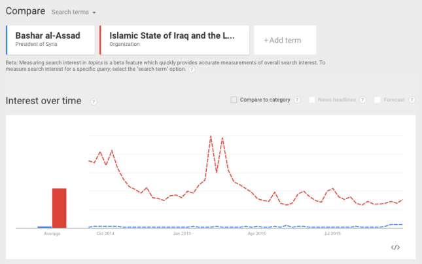Open help icon after the beta notice
Screen dimensions: 422x264
(192, 70)
